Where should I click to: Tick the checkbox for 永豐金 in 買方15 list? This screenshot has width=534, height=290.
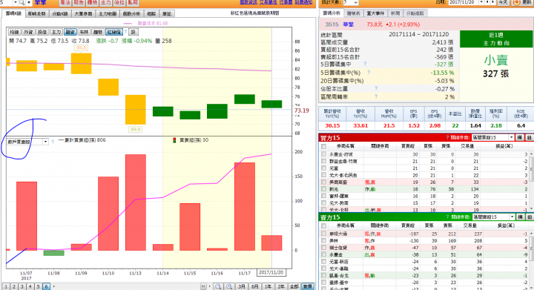coord(323,154)
